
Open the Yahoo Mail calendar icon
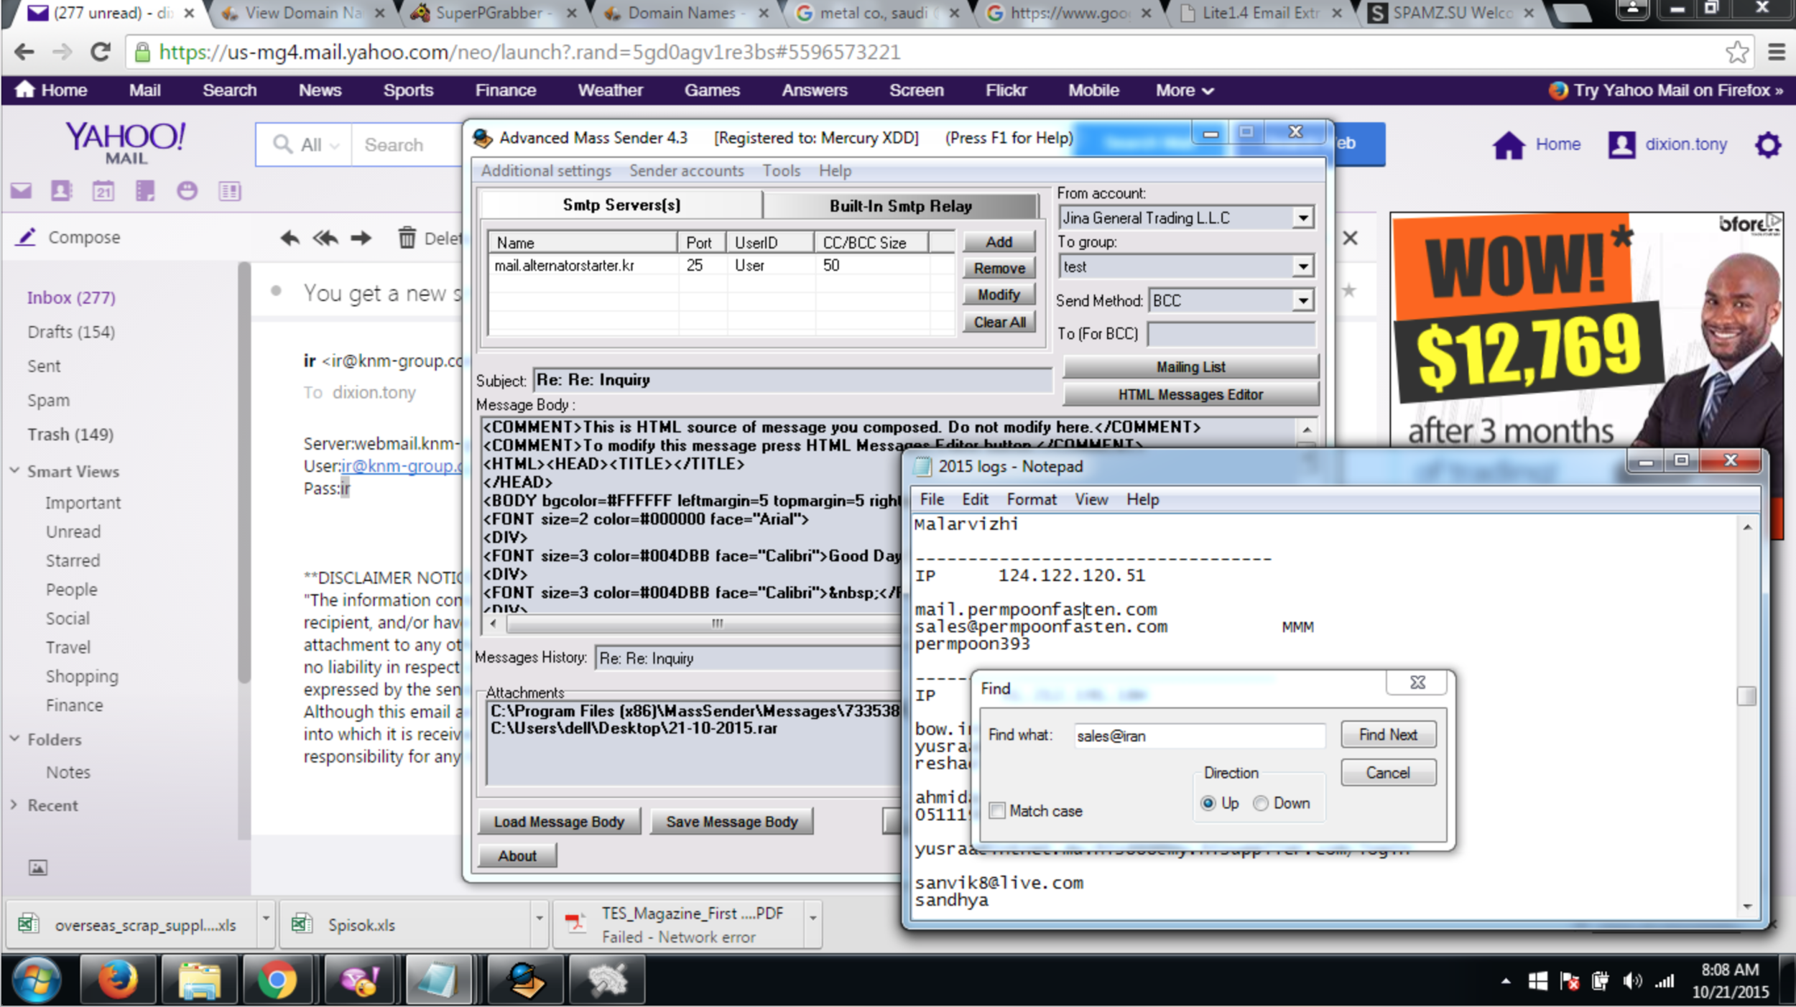tap(103, 191)
